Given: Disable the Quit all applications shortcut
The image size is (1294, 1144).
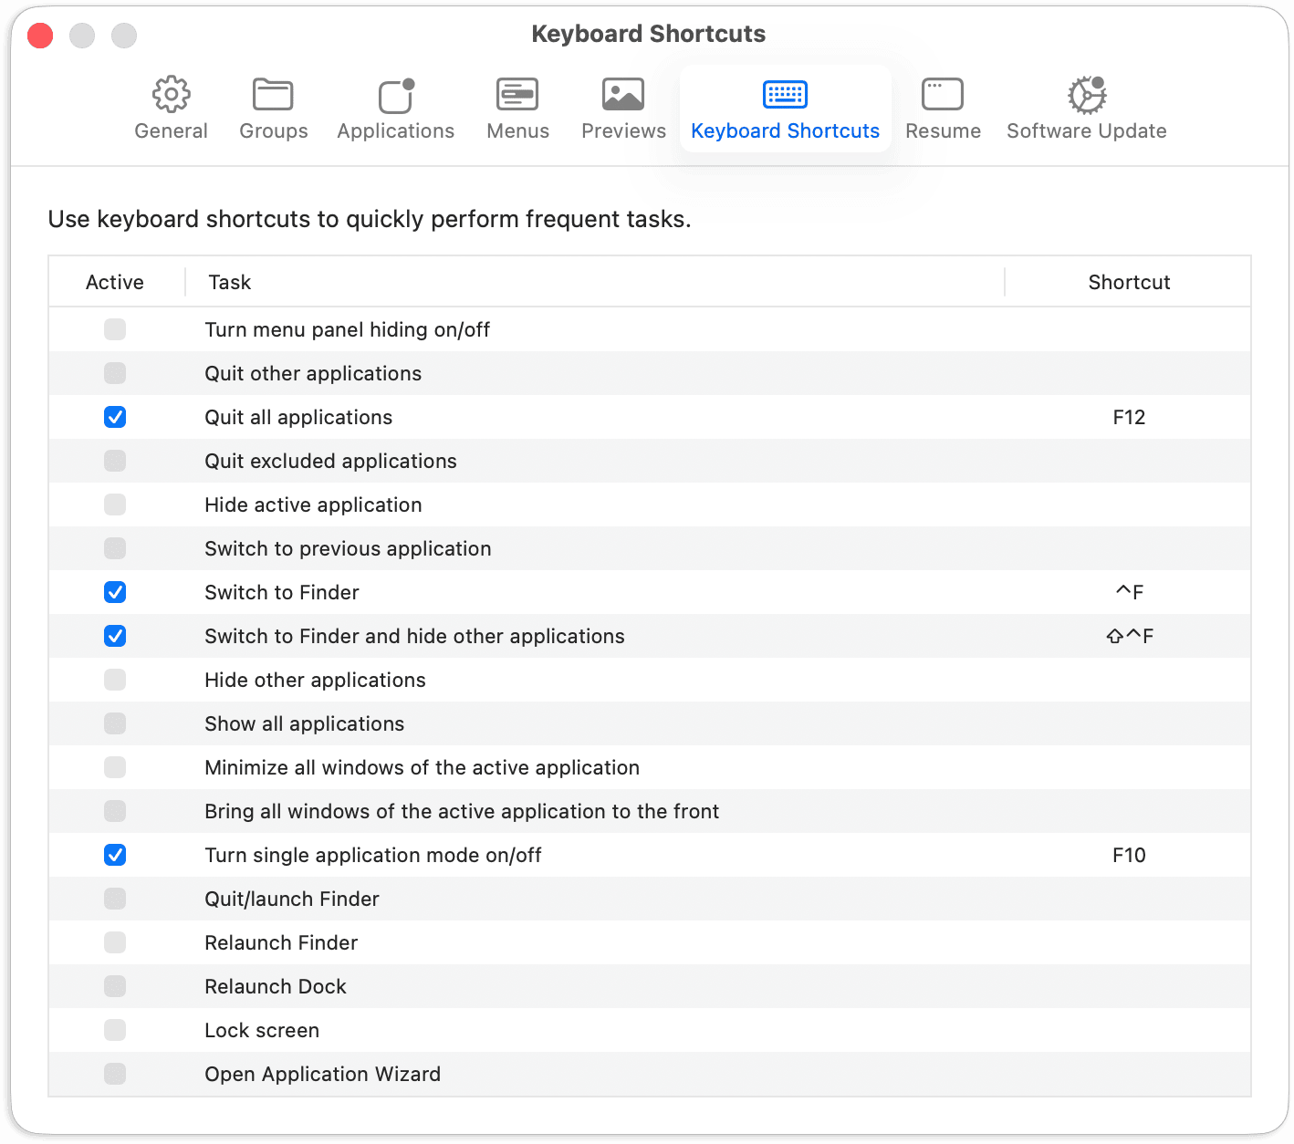Looking at the screenshot, I should (x=115, y=417).
